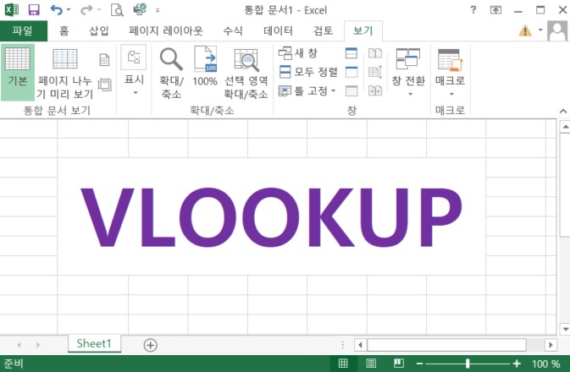
Task: Open Ribbon Display Options button
Action: pos(495,10)
